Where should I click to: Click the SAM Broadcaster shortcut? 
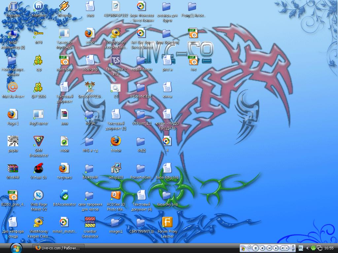(x=39, y=141)
